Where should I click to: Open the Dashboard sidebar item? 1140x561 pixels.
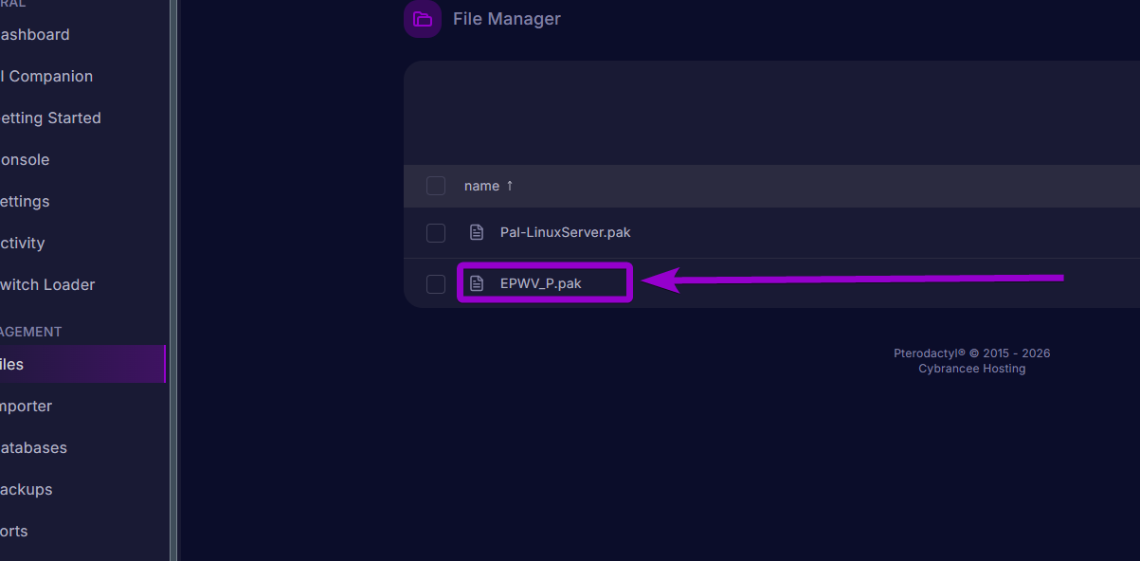click(35, 35)
